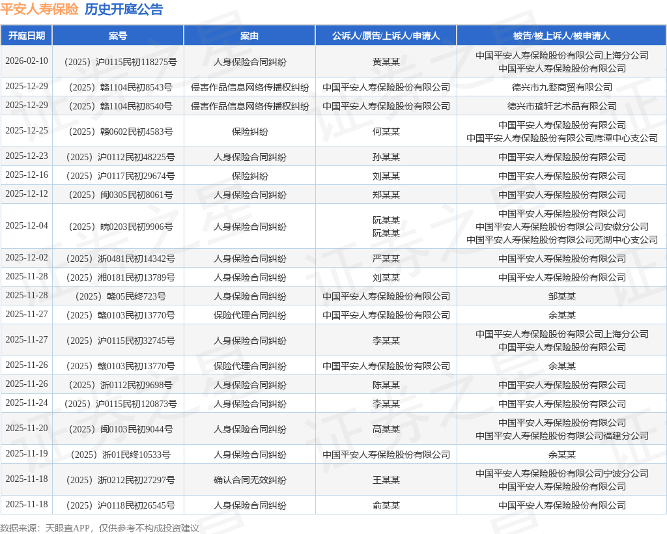Screen dimensions: 667x534
Task: Select date 2025-11-27 for 沪0115民初32745号
Action: tap(26, 340)
